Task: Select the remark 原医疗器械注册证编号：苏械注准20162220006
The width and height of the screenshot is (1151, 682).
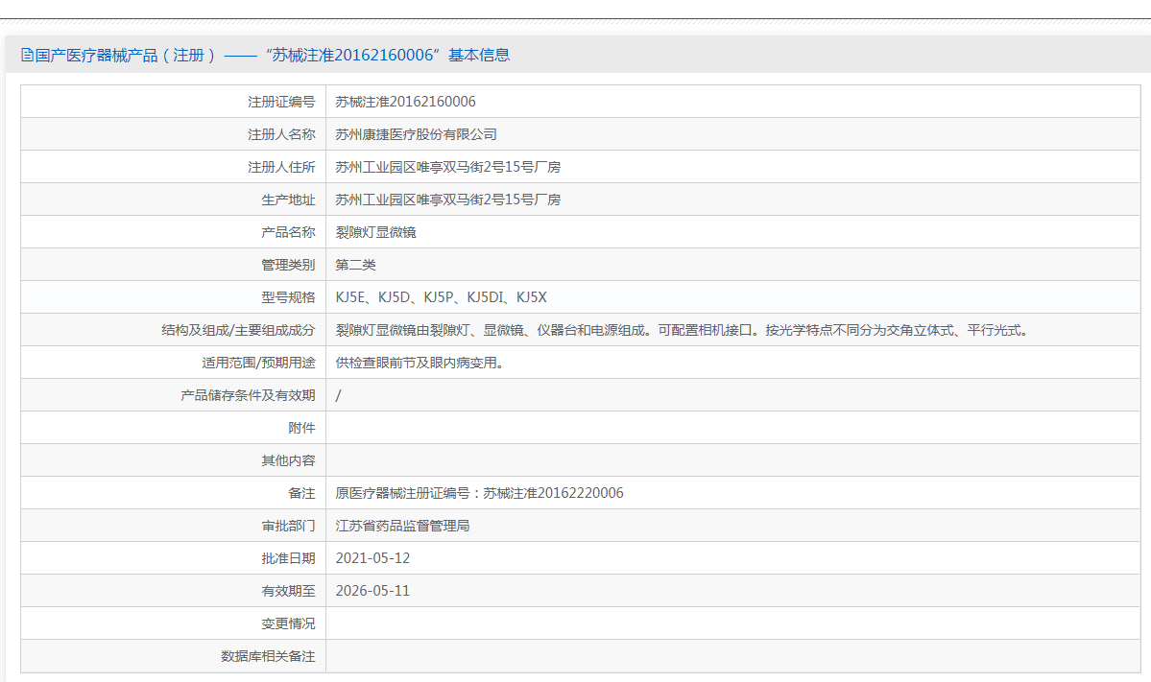Action: [479, 494]
